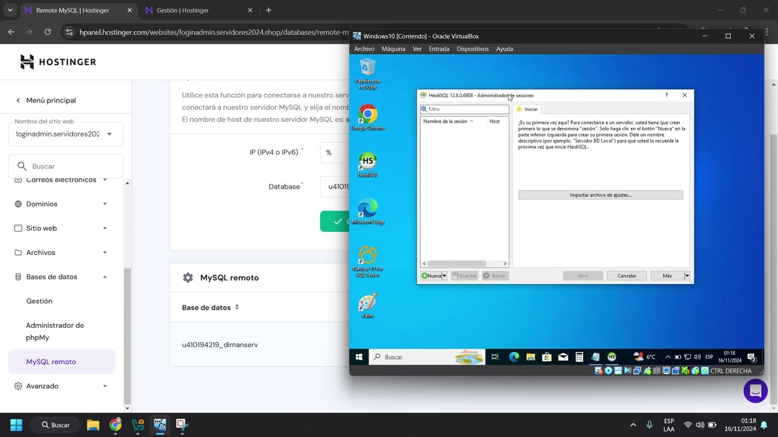This screenshot has width=778, height=437.
Task: Click host taskbar Chrome icon
Action: [115, 425]
